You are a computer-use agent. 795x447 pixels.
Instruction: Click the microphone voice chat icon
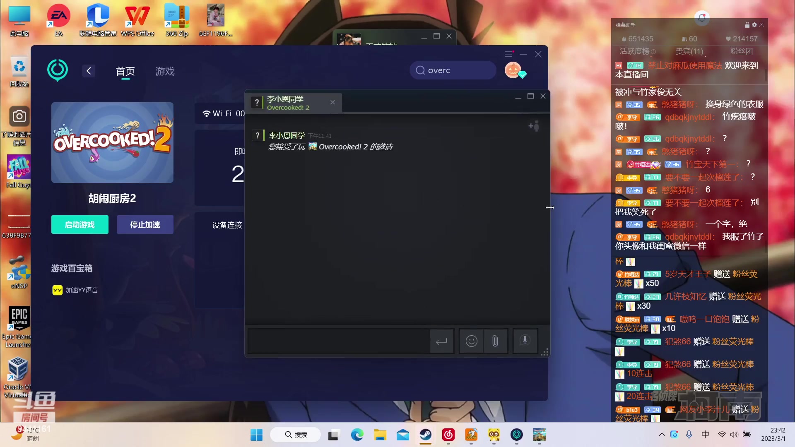[x=525, y=341]
